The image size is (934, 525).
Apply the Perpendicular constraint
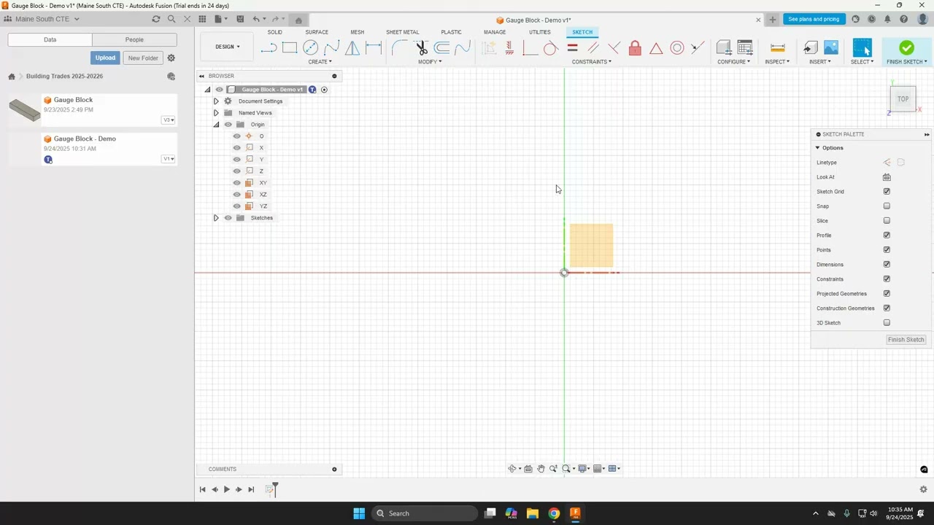[614, 48]
